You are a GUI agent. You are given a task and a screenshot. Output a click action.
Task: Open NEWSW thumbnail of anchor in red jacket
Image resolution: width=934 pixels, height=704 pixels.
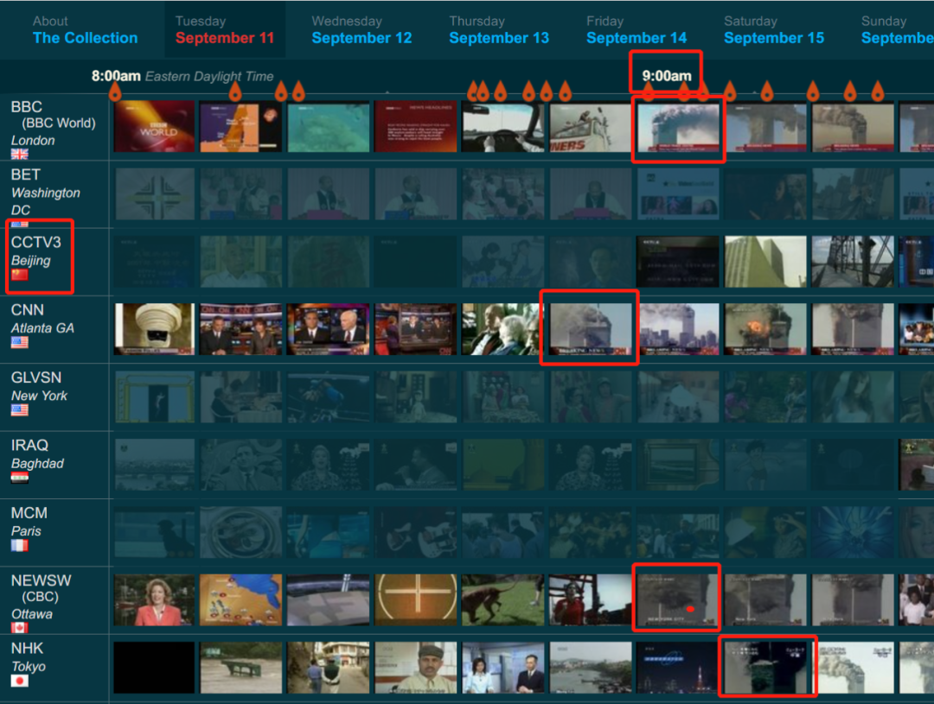click(155, 600)
